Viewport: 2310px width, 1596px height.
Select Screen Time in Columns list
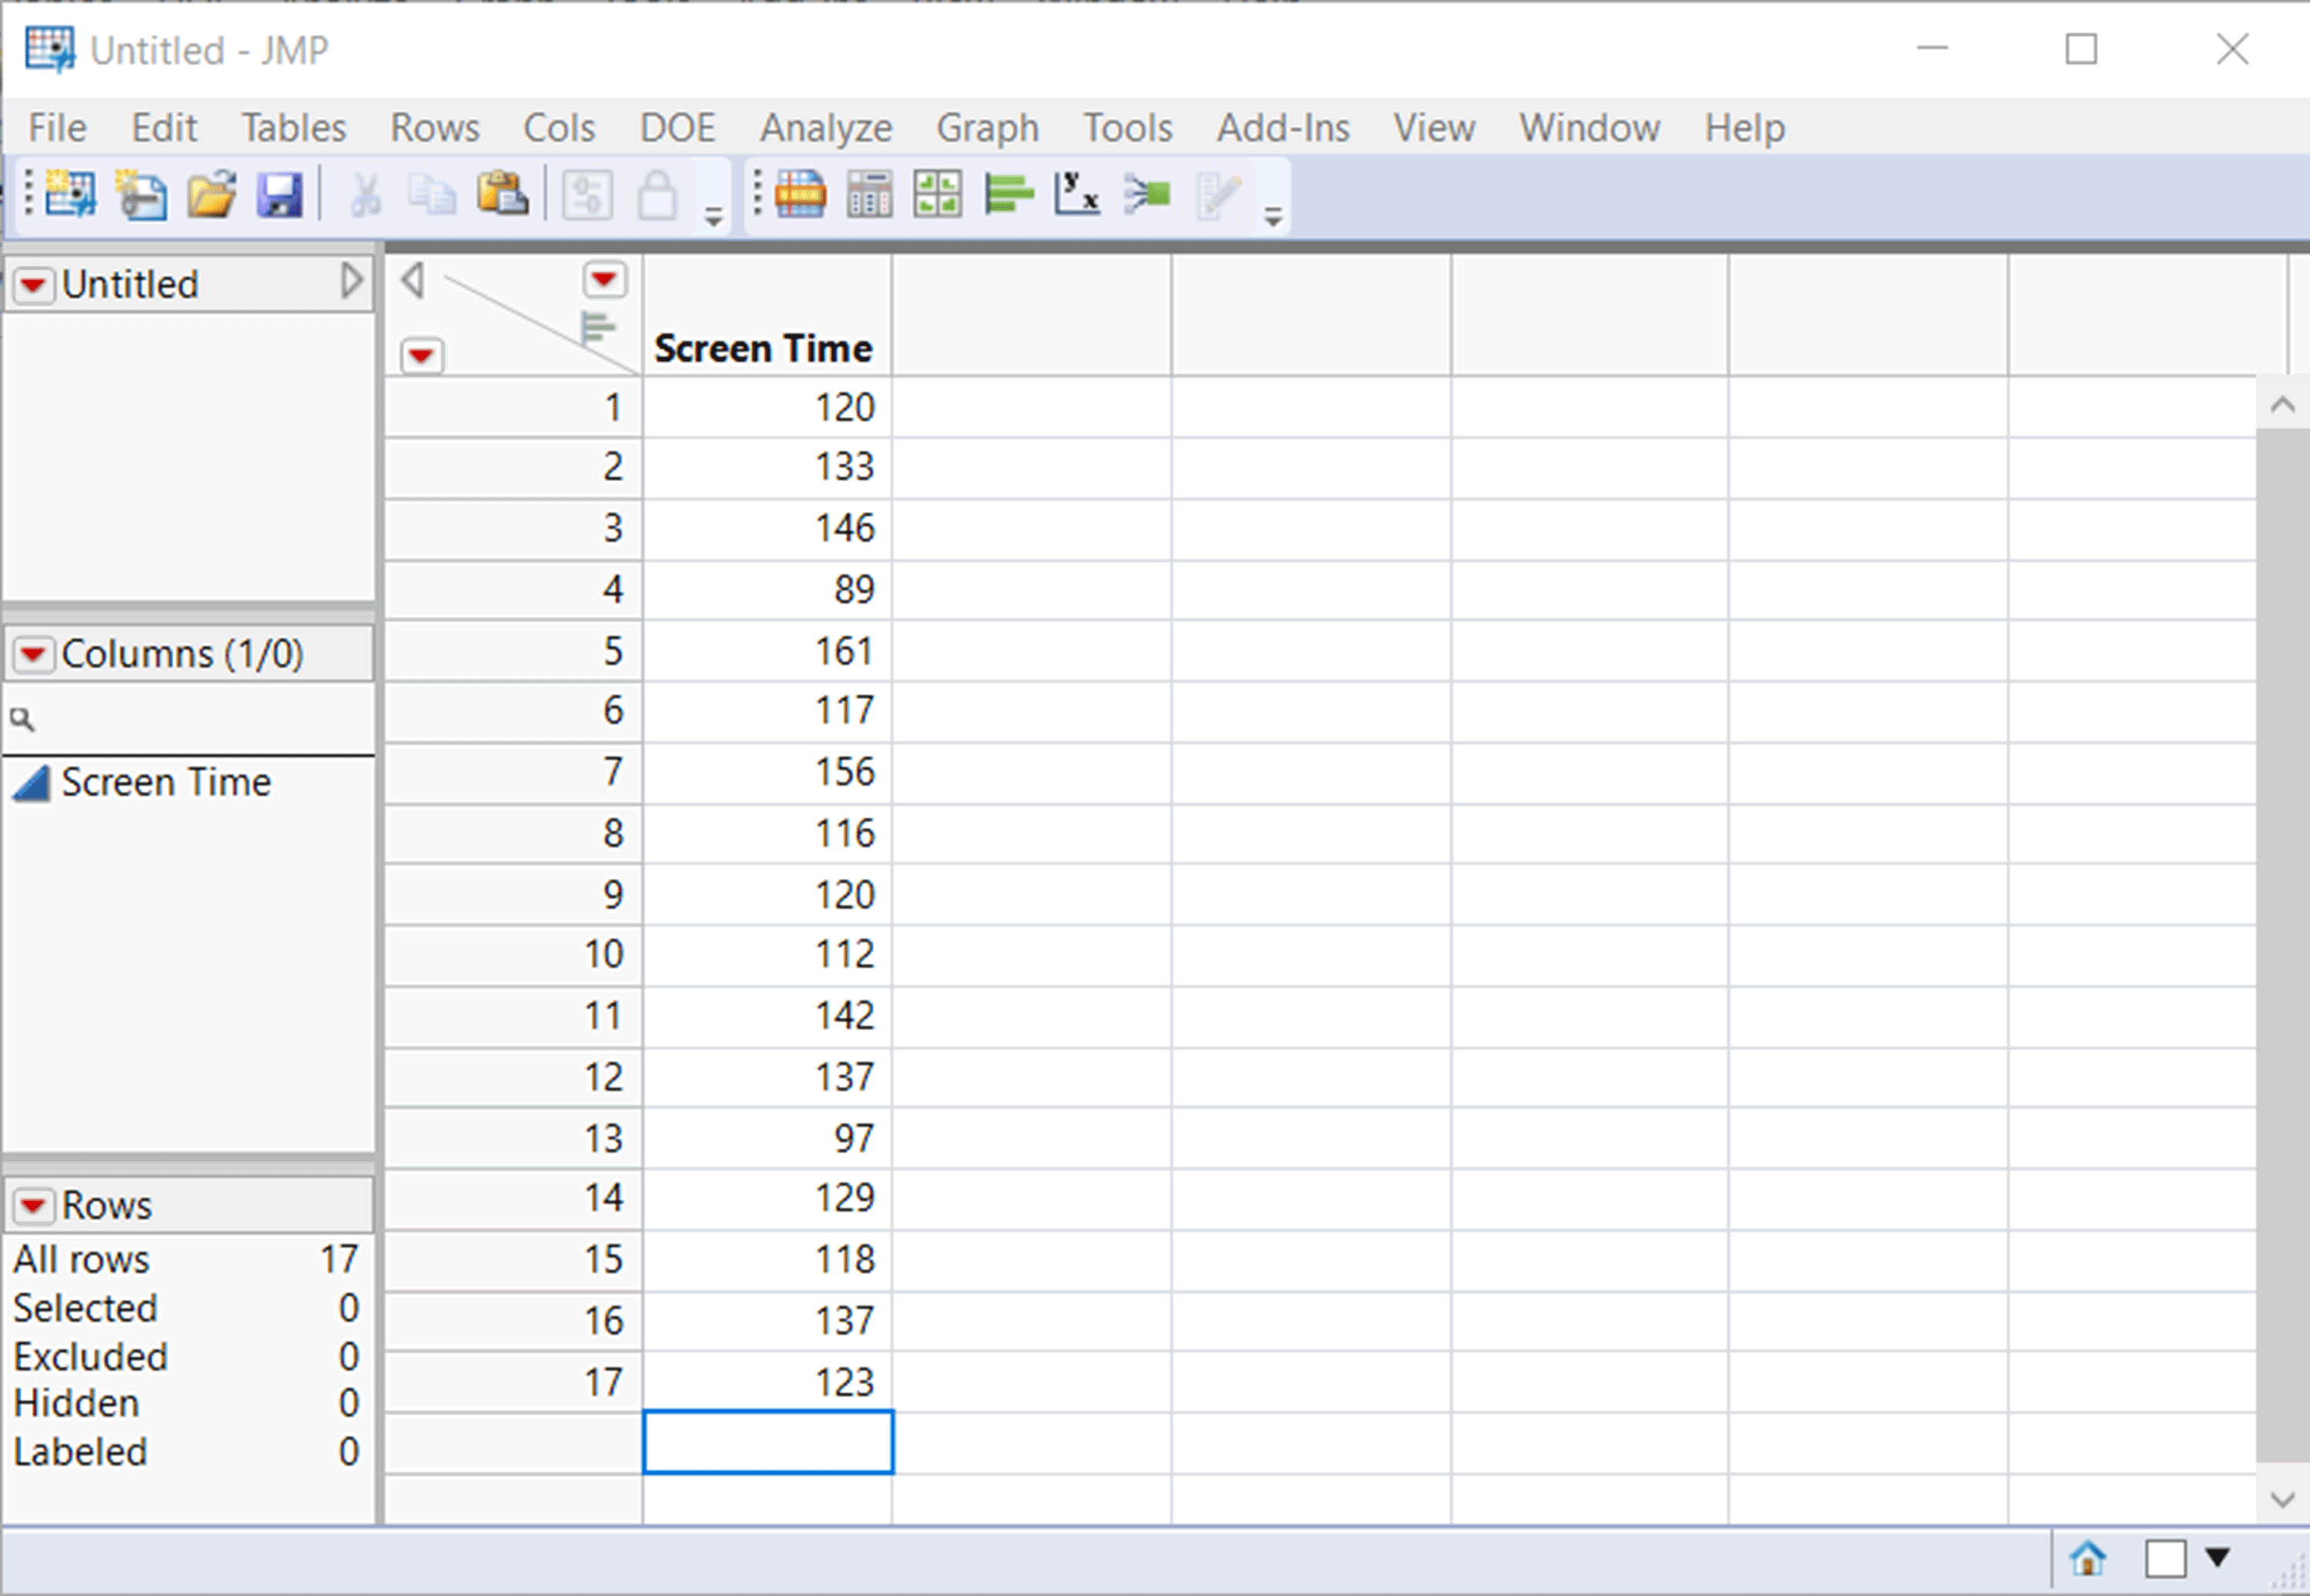(x=166, y=783)
